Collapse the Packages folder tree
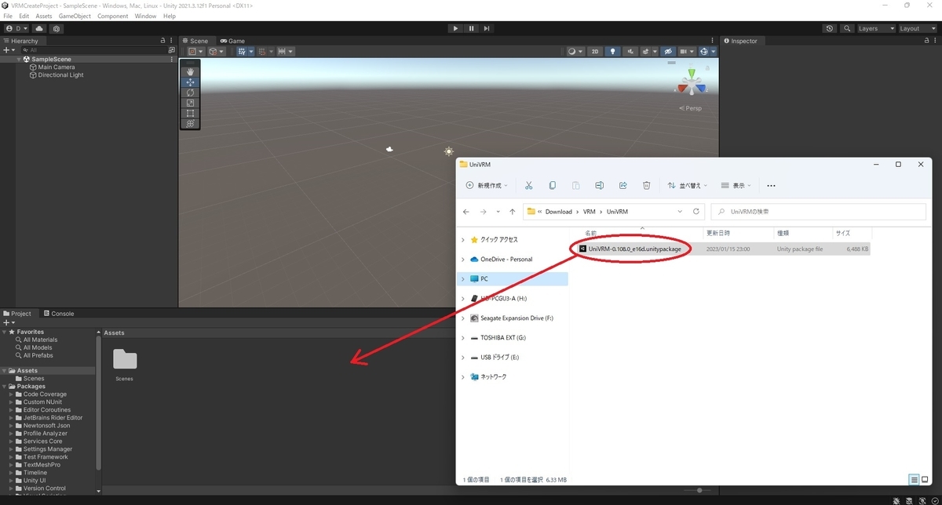This screenshot has width=942, height=505. 5,387
